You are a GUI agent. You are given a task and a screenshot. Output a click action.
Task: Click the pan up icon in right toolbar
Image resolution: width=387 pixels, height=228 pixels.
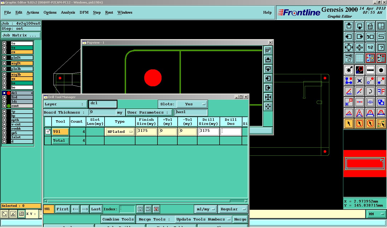(x=349, y=26)
